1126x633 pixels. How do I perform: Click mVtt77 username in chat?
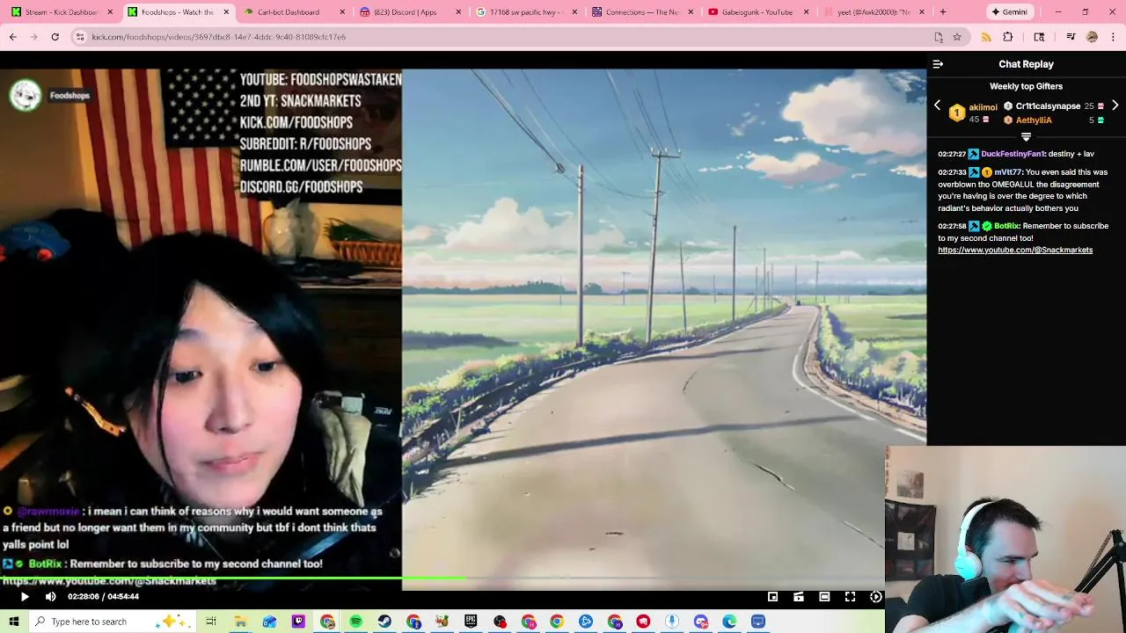(x=1008, y=172)
